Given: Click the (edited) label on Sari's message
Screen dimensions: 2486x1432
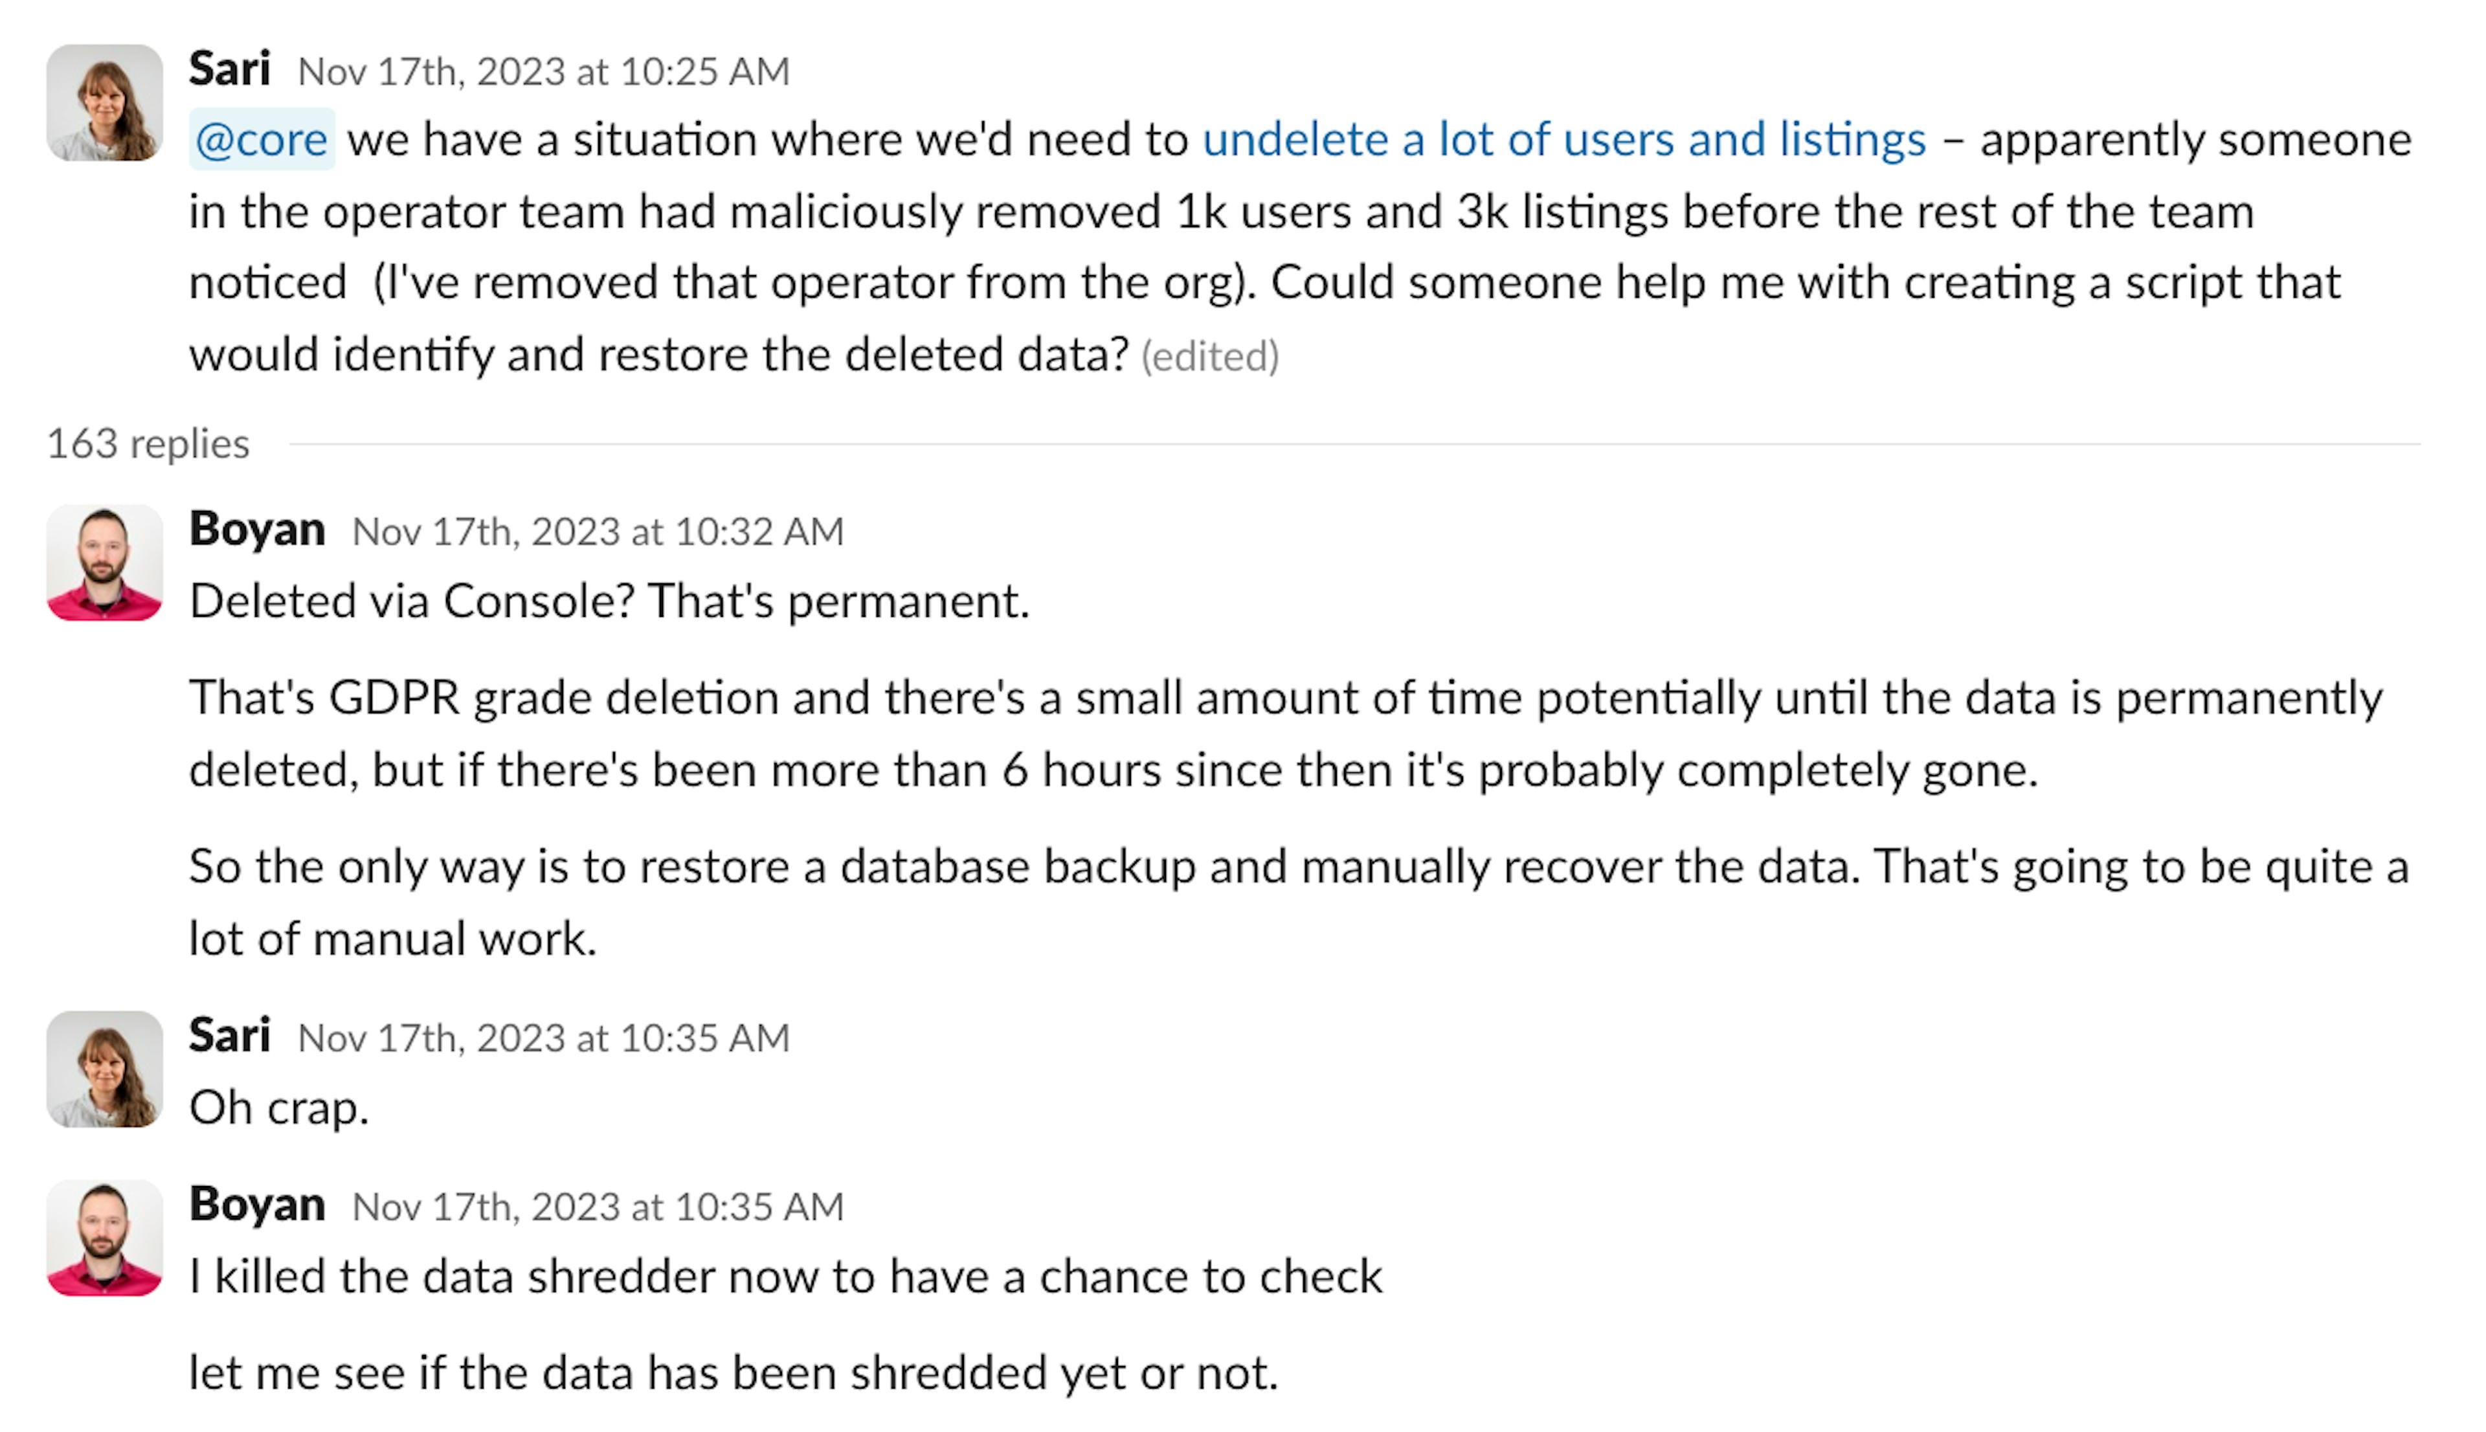Looking at the screenshot, I should pos(1211,356).
